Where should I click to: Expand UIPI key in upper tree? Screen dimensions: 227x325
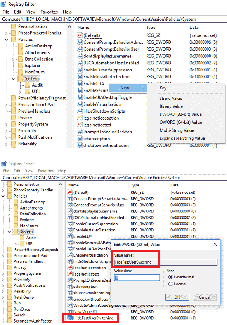[20, 92]
